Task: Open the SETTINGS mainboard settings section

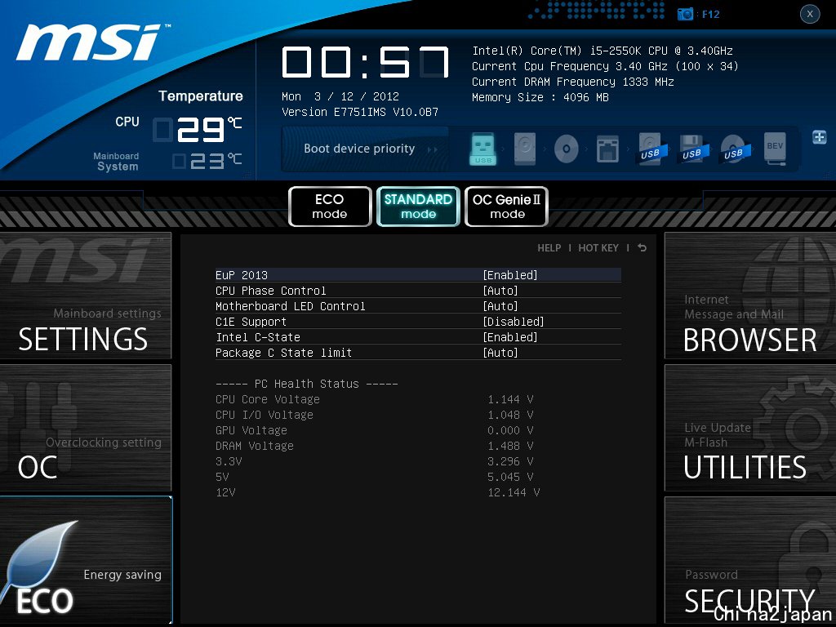Action: 86,296
